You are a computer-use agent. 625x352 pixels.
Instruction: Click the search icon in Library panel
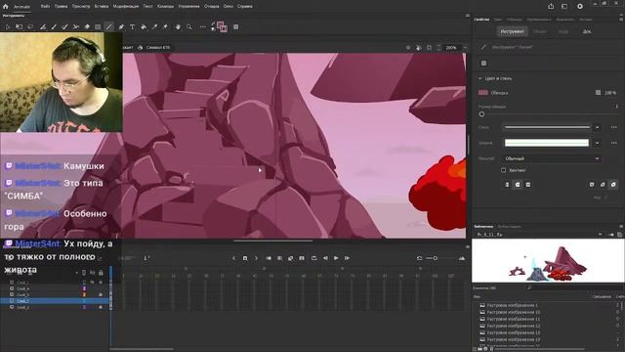point(529,287)
